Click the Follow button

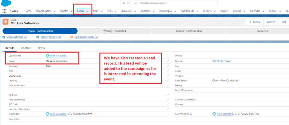[255, 22]
